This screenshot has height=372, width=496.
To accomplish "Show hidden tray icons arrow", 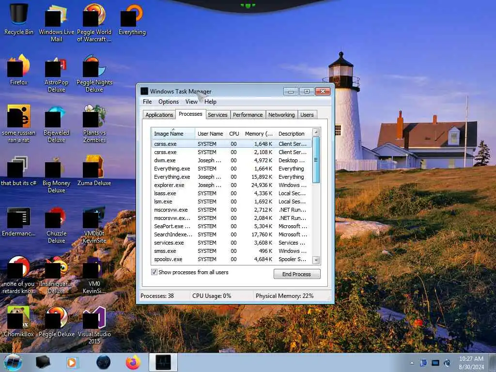I will (412, 363).
